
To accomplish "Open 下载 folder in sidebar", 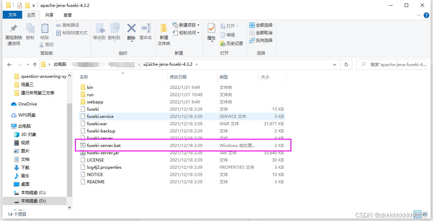I will click(x=25, y=168).
